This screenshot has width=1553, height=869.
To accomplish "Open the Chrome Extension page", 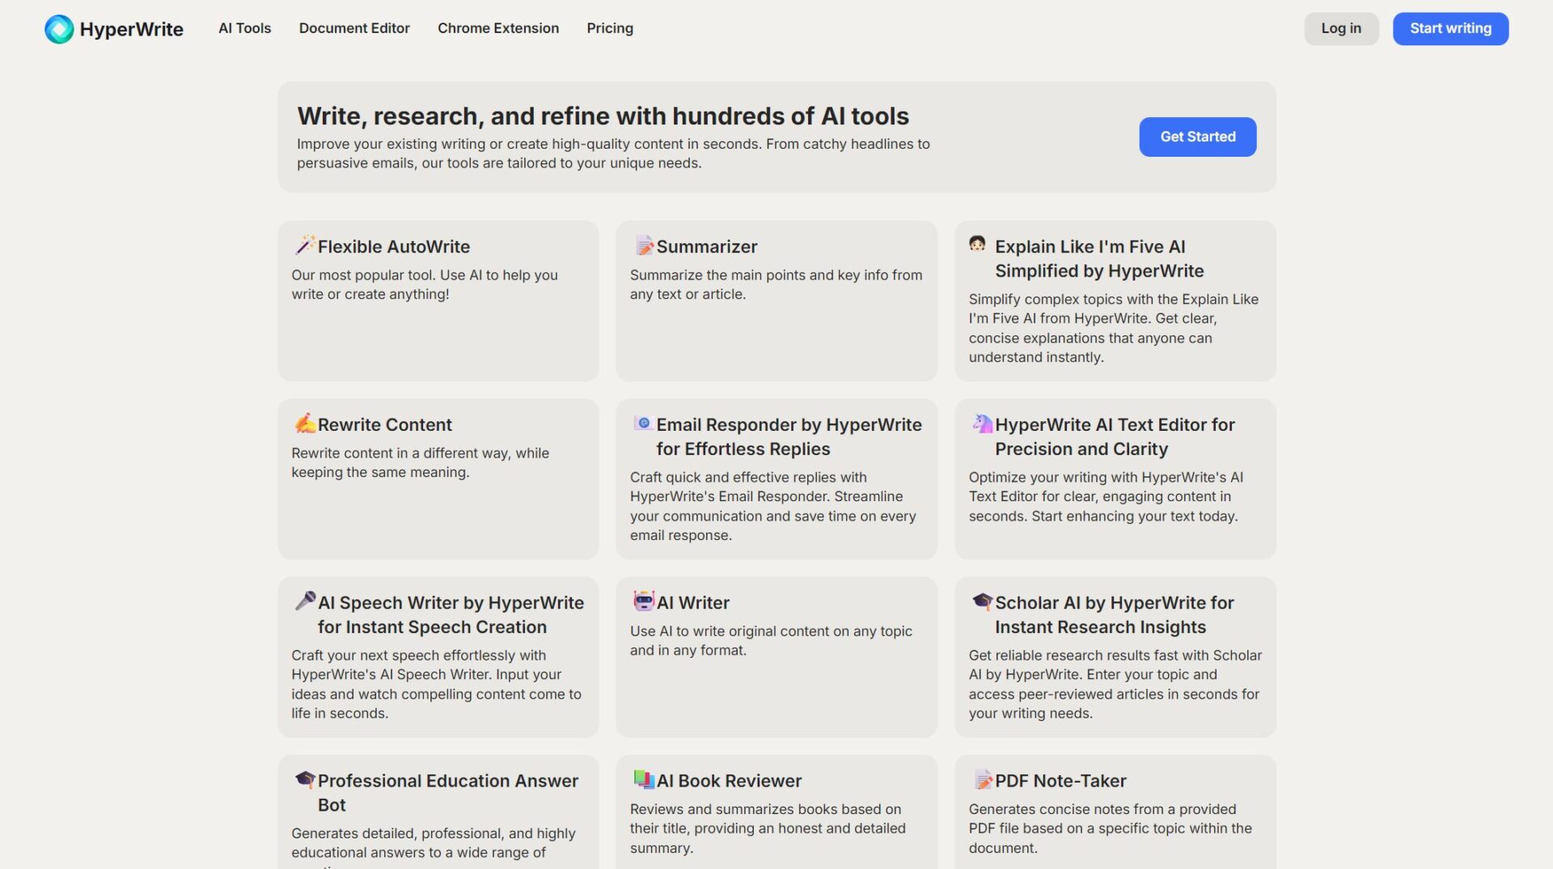I will [x=498, y=28].
